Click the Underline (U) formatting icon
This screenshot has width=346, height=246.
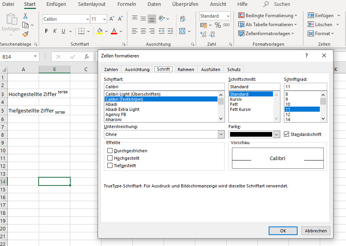point(63,31)
